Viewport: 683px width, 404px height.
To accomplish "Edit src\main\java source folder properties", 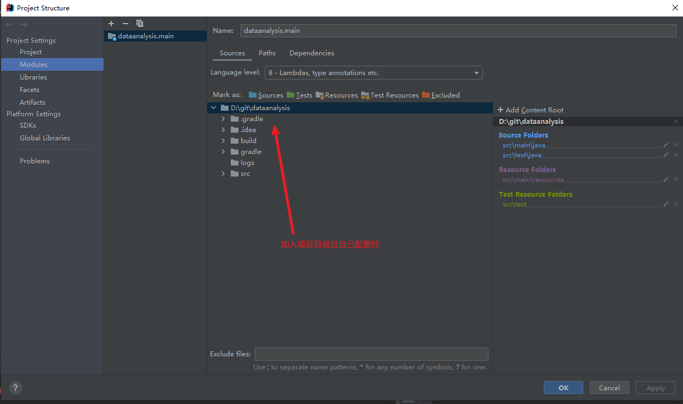I will click(x=666, y=145).
